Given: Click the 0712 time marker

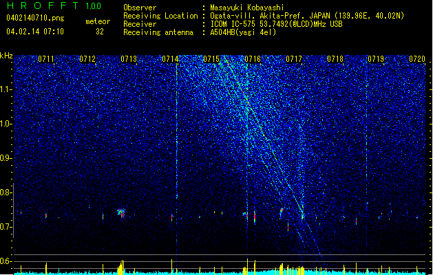Looking at the screenshot, I should (x=87, y=59).
